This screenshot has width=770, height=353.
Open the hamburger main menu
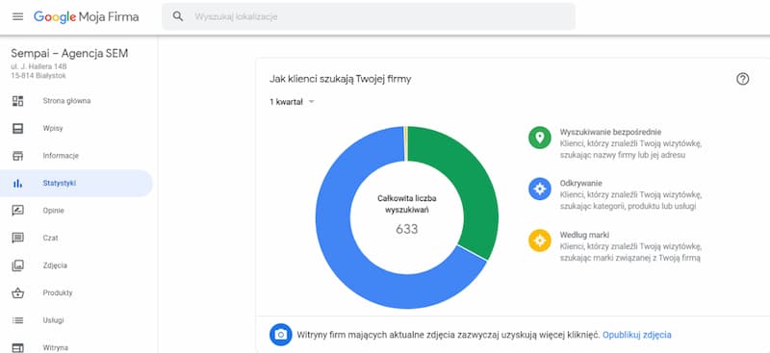click(17, 16)
